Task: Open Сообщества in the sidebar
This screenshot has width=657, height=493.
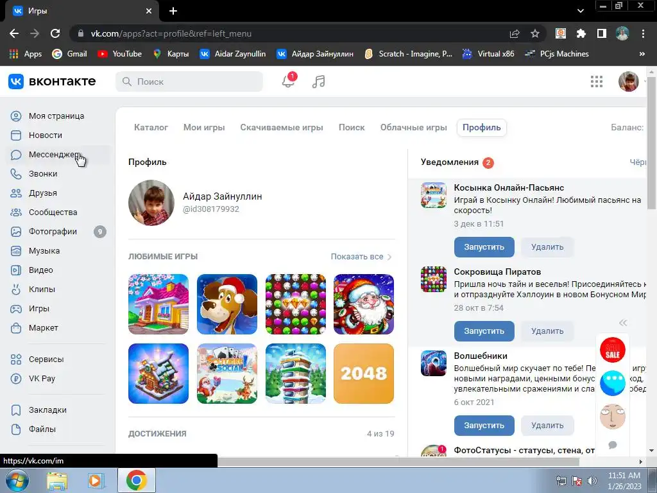Action: 53,212
